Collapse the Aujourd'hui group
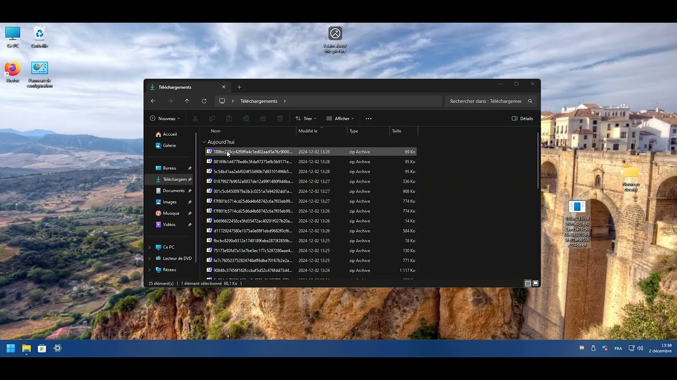Image resolution: width=677 pixels, height=380 pixels. [204, 142]
